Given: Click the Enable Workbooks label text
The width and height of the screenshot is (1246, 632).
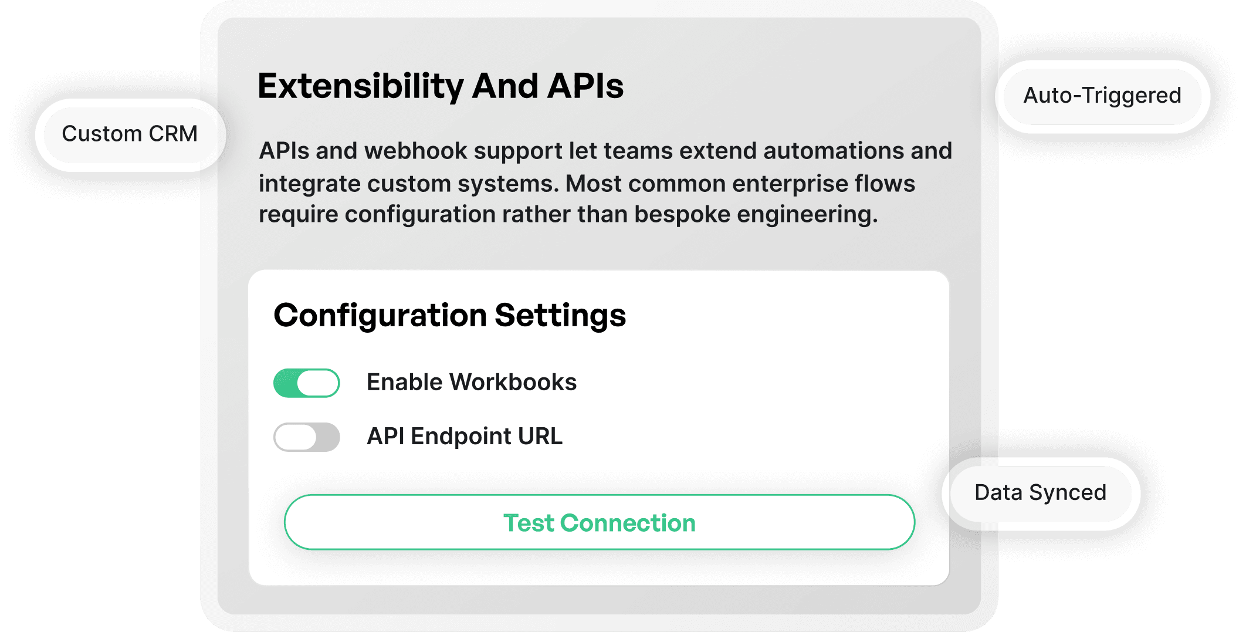Looking at the screenshot, I should coord(472,382).
